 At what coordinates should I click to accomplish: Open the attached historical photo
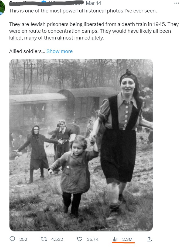(81, 145)
